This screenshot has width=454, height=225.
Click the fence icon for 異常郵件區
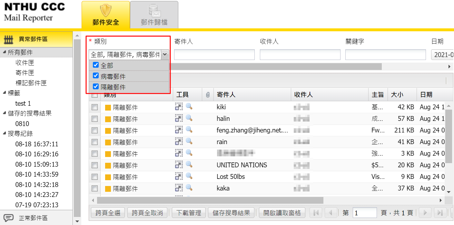8,39
